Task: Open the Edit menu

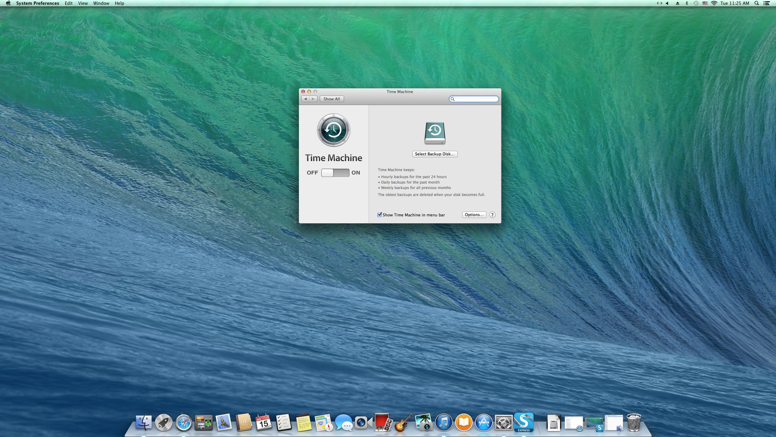Action: click(x=69, y=3)
